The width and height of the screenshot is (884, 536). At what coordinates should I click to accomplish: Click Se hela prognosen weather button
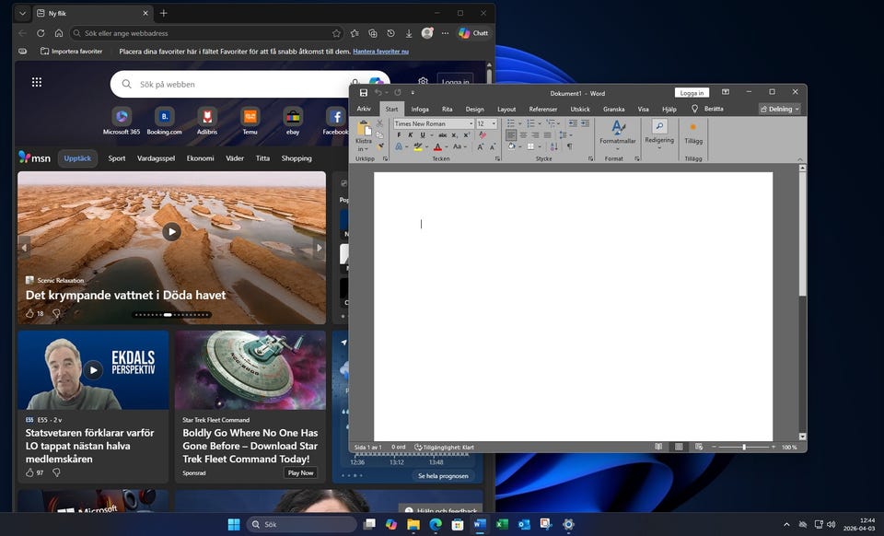[443, 476]
